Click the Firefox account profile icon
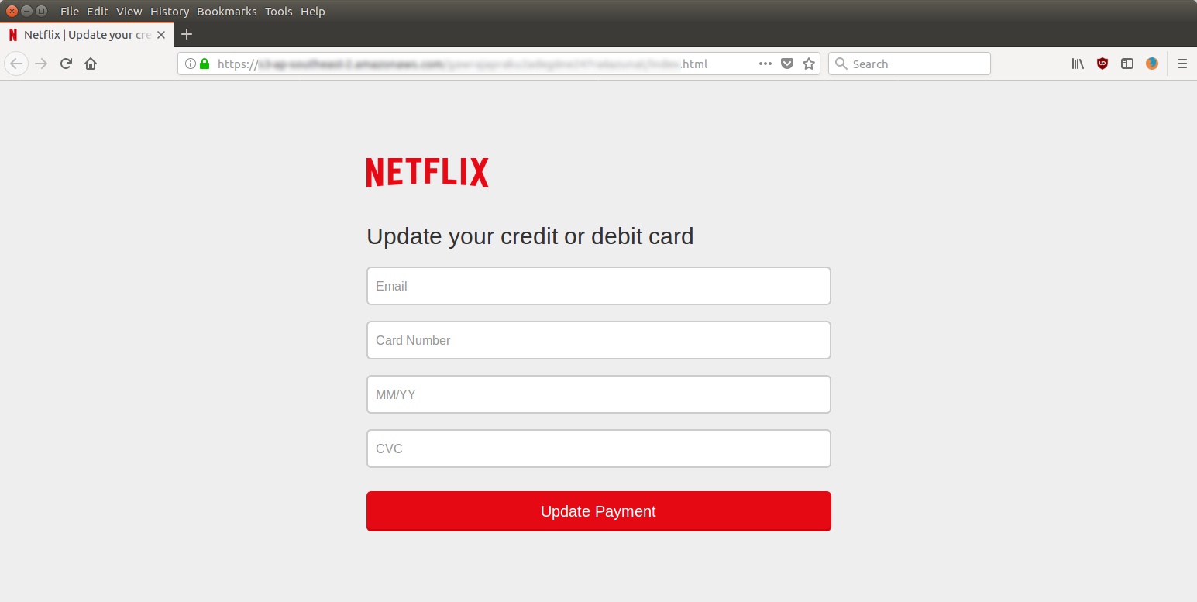Screen dimensions: 1197x602 1151,64
